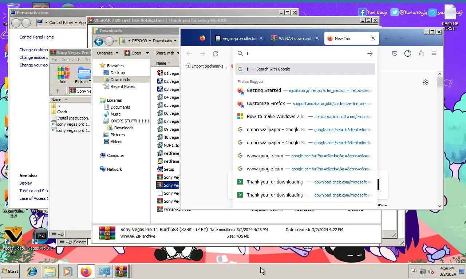Click Add icon in WinRAR toolbar
This screenshot has height=279, width=466.
click(63, 75)
